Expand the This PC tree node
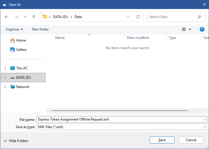 (x=5, y=68)
